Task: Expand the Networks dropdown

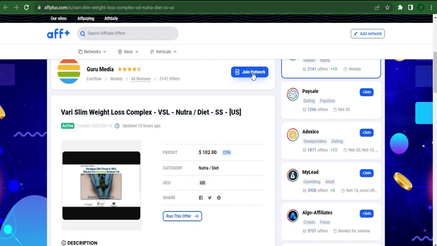Action: tap(92, 52)
